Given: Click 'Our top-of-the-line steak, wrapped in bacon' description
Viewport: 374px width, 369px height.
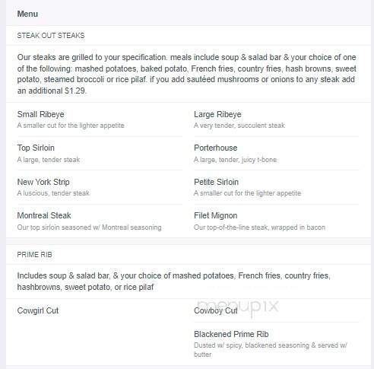Looking at the screenshot, I should [259, 227].
